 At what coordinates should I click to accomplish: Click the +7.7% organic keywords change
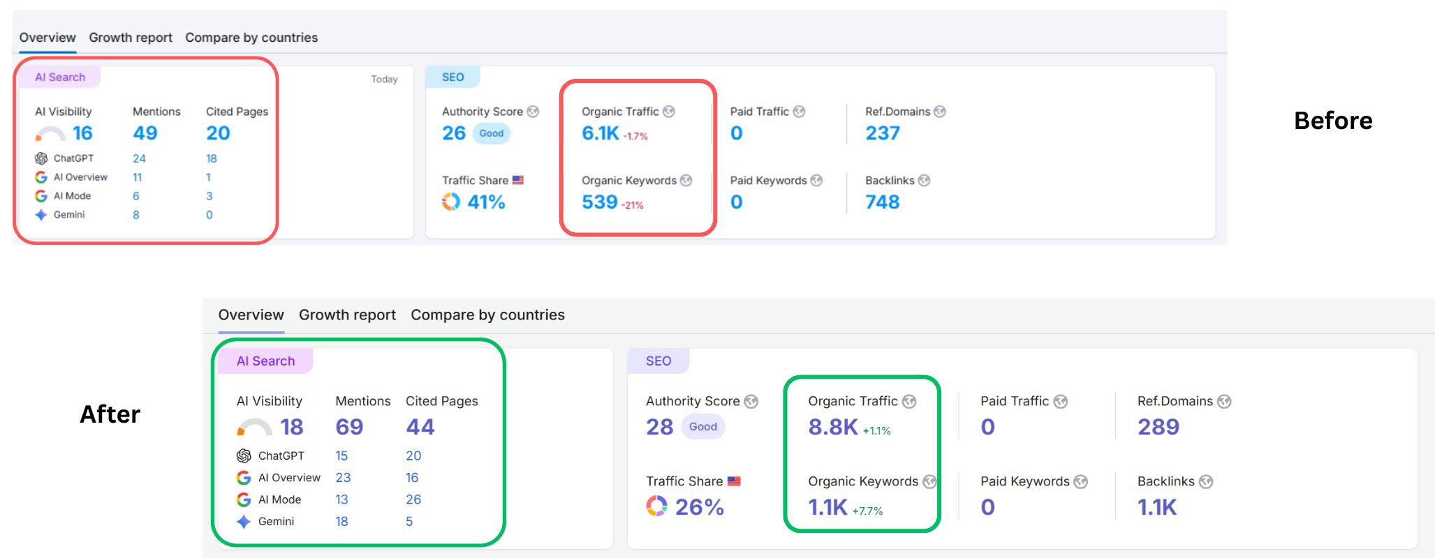tap(867, 511)
